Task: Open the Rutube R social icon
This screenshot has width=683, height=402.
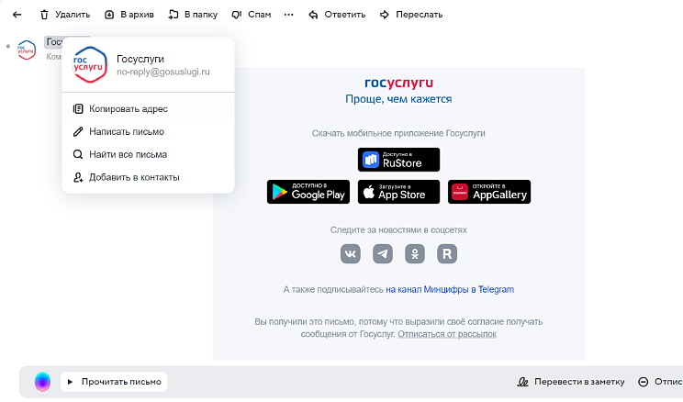Action: (x=447, y=253)
